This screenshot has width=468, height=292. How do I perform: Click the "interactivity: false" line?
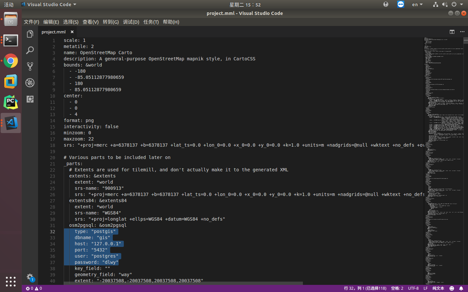tap(91, 127)
